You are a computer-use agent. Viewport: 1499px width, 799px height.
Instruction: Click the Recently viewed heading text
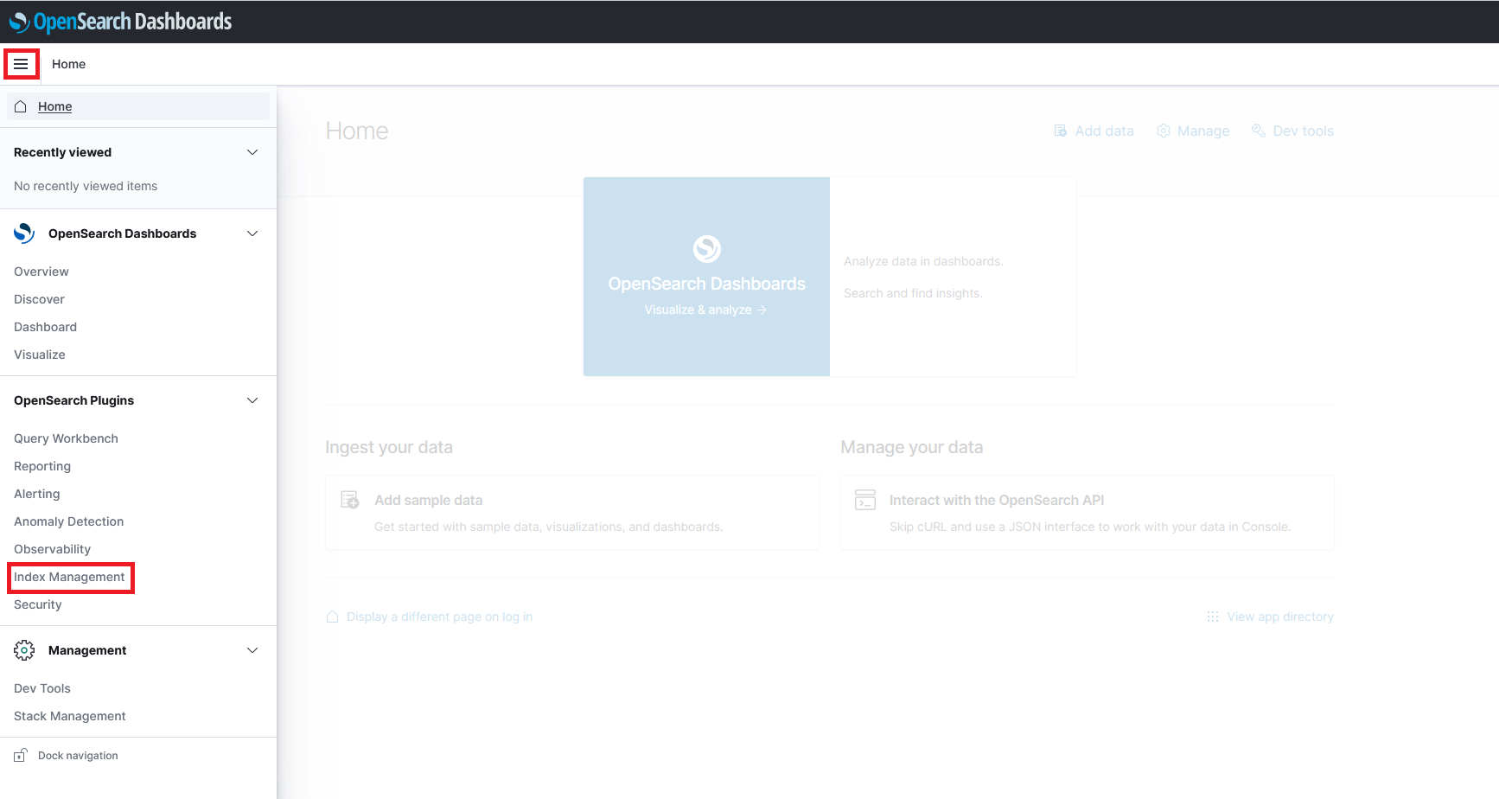click(x=62, y=152)
